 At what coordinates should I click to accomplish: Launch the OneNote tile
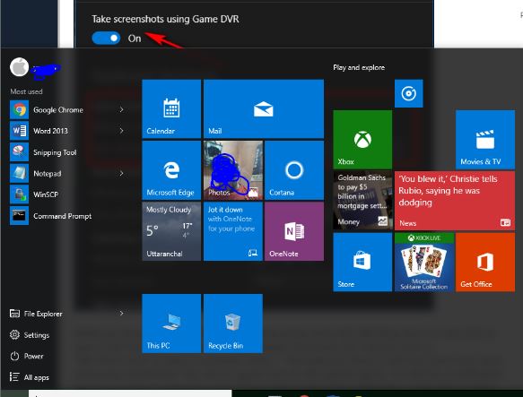294,231
